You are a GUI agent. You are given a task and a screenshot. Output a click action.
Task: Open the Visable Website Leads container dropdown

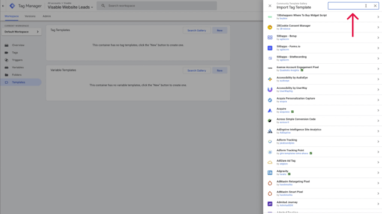coord(70,7)
